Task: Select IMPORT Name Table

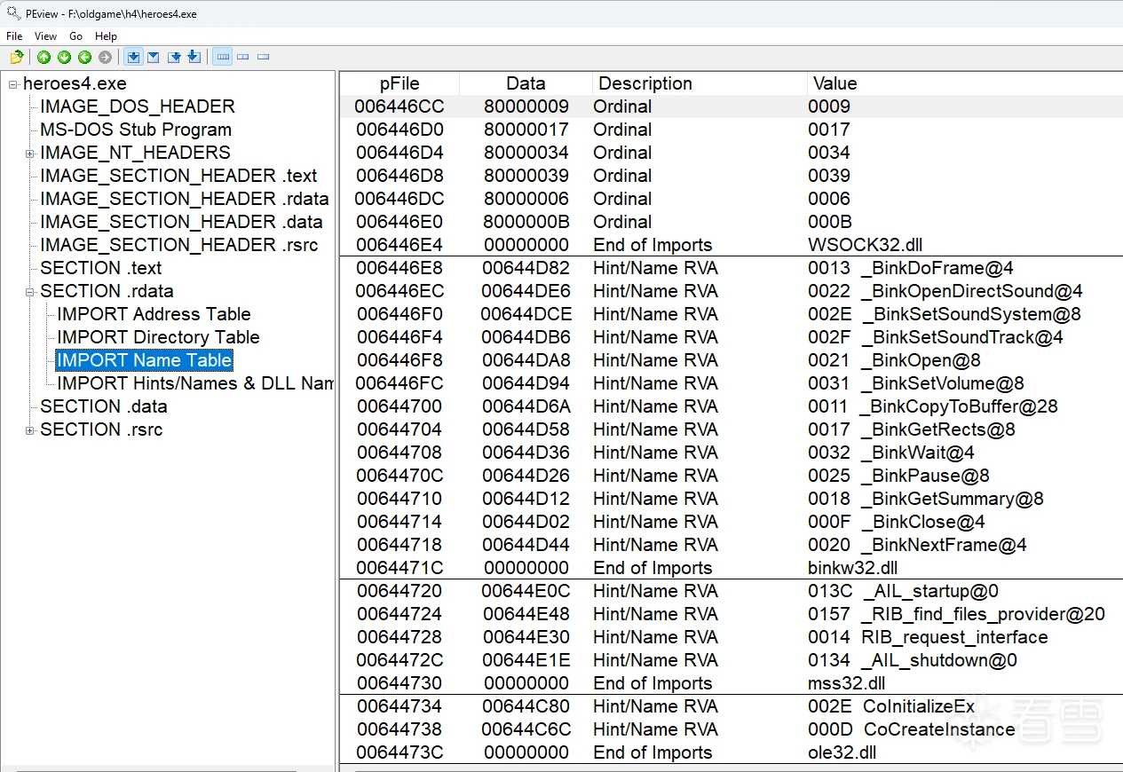Action: (x=144, y=360)
